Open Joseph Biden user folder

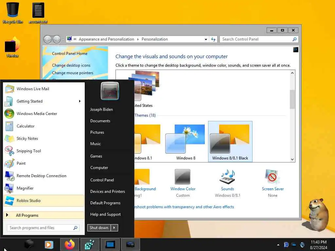(101, 109)
